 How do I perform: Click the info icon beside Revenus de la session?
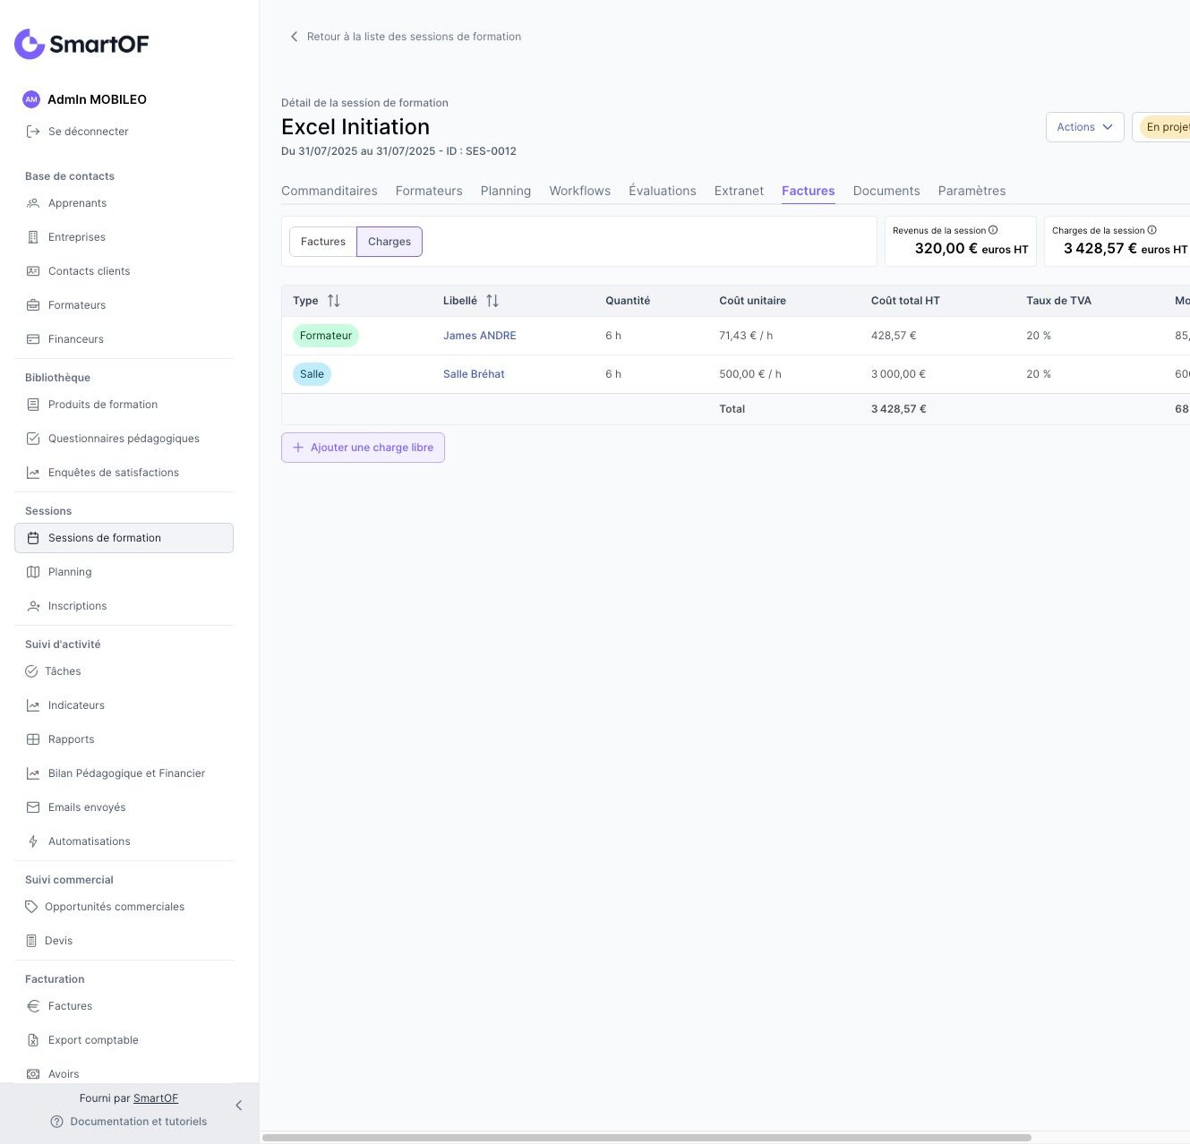(993, 230)
